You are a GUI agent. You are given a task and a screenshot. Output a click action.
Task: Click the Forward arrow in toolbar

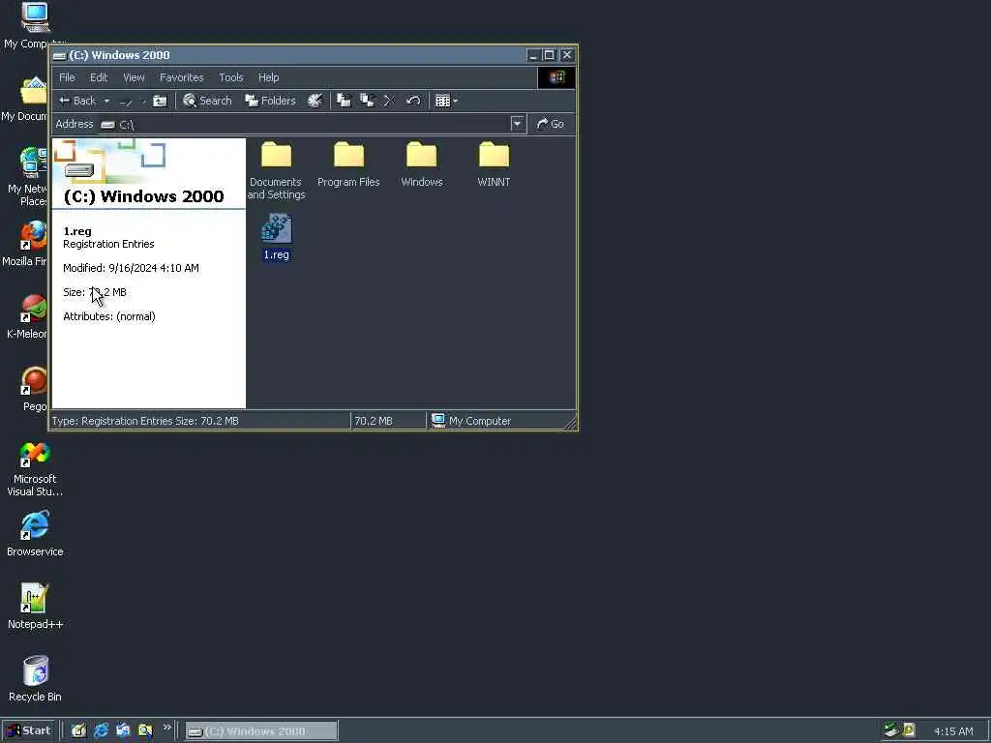point(125,101)
